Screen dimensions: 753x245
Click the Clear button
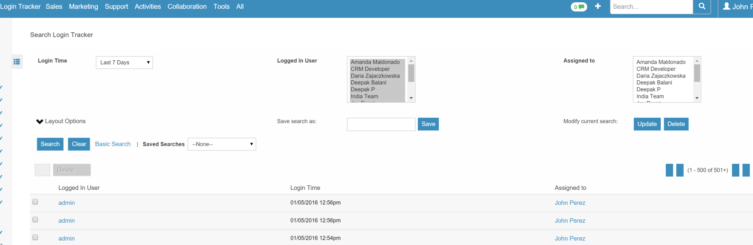click(x=79, y=144)
